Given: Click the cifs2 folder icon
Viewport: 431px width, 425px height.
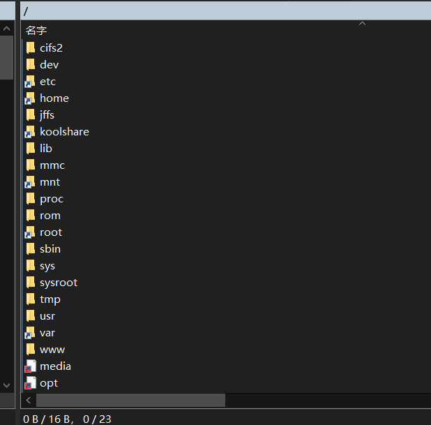Looking at the screenshot, I should pyautogui.click(x=31, y=48).
